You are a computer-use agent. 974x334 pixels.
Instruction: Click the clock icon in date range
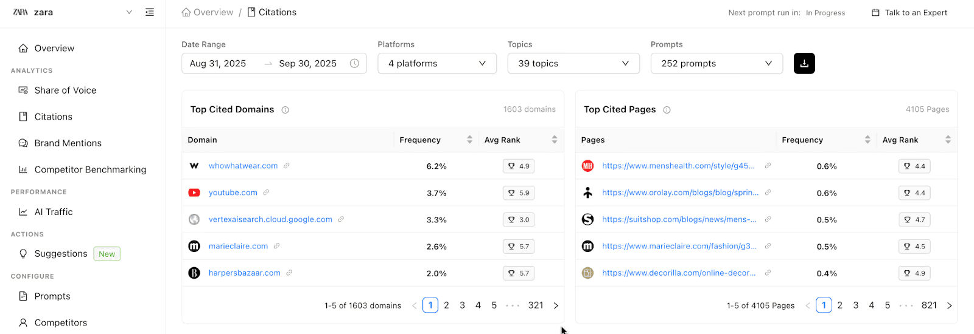pos(354,63)
